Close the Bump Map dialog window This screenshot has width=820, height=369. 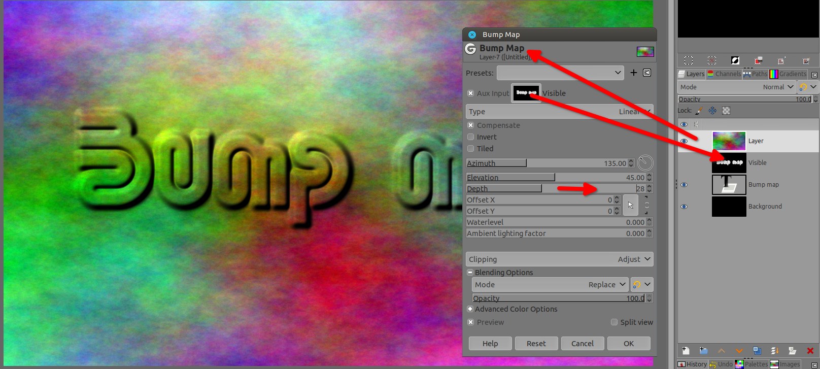(472, 35)
